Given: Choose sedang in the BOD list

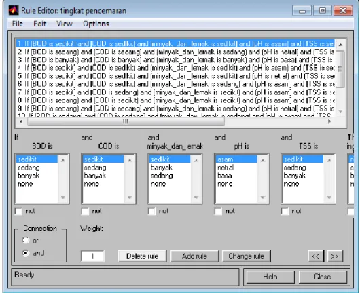Looking at the screenshot, I should [37, 168].
